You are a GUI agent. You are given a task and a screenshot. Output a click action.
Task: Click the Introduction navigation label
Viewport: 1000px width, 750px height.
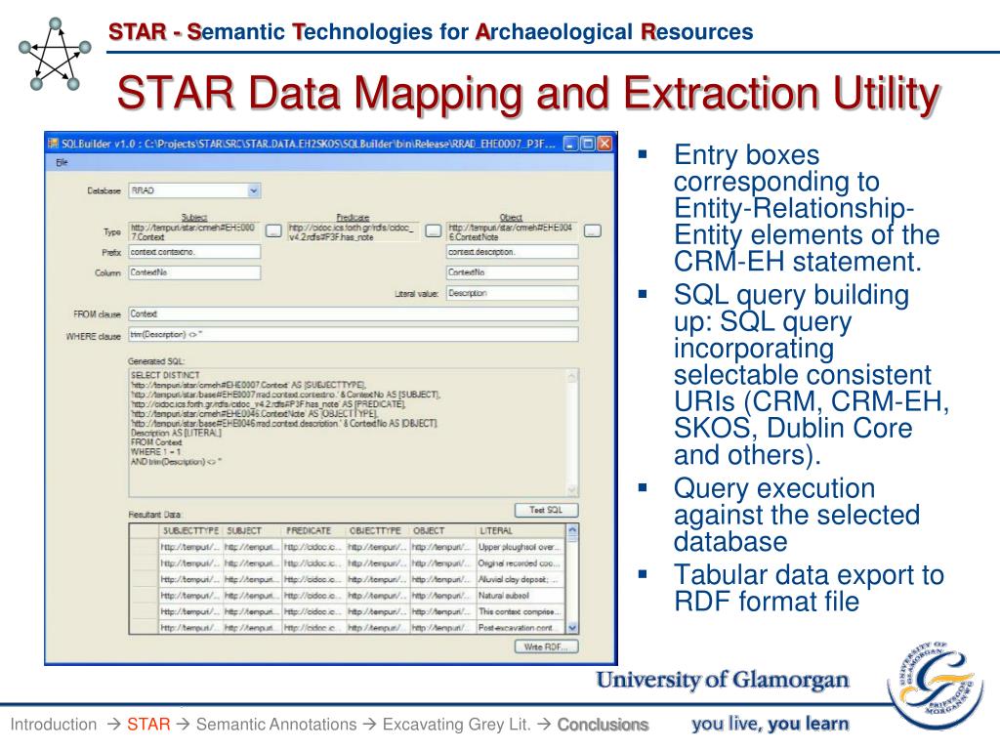click(54, 725)
